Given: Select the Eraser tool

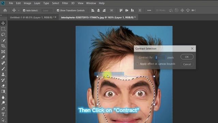Looking at the screenshot, I should click(3, 86).
